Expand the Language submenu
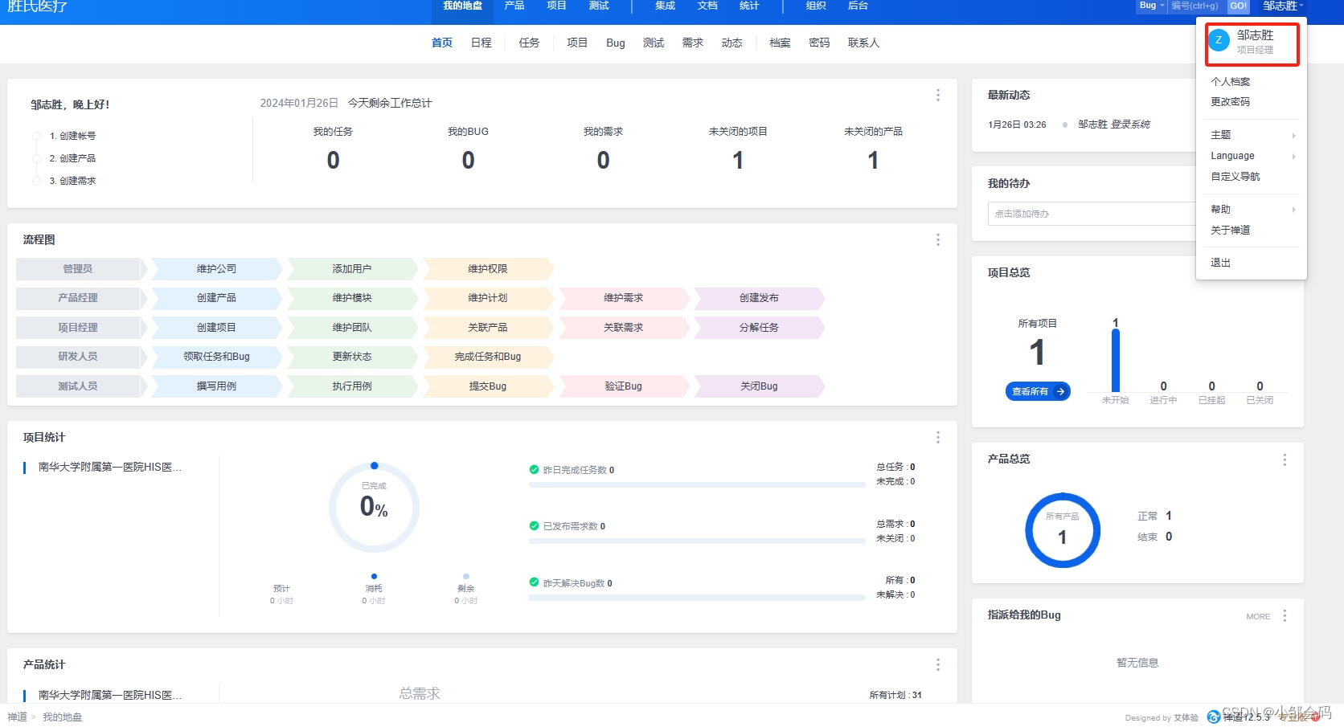This screenshot has height=727, width=1344. [x=1252, y=156]
